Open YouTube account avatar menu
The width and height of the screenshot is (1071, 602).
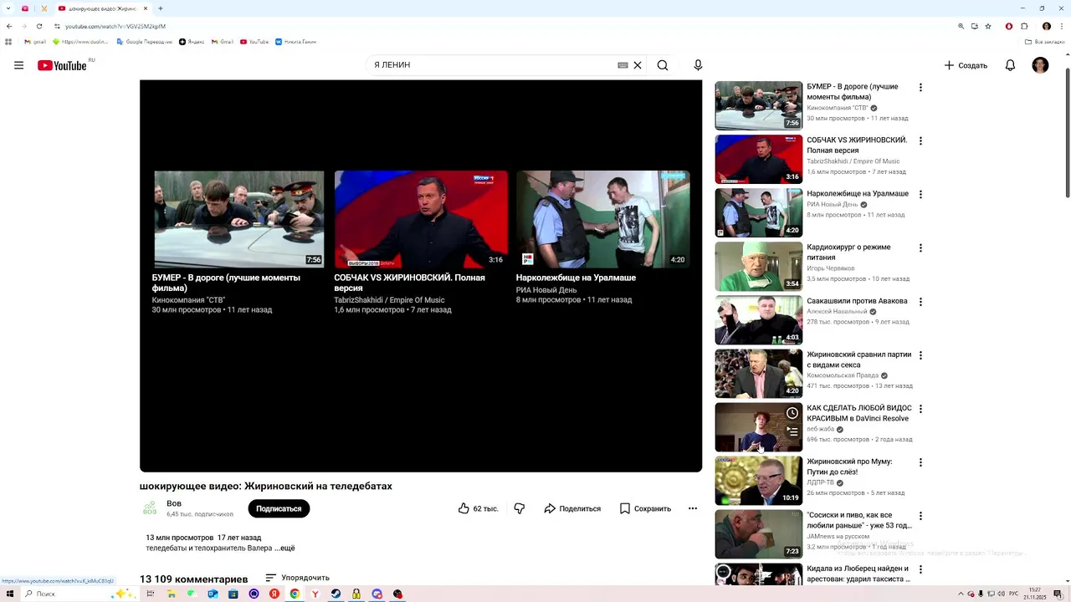[x=1040, y=65]
